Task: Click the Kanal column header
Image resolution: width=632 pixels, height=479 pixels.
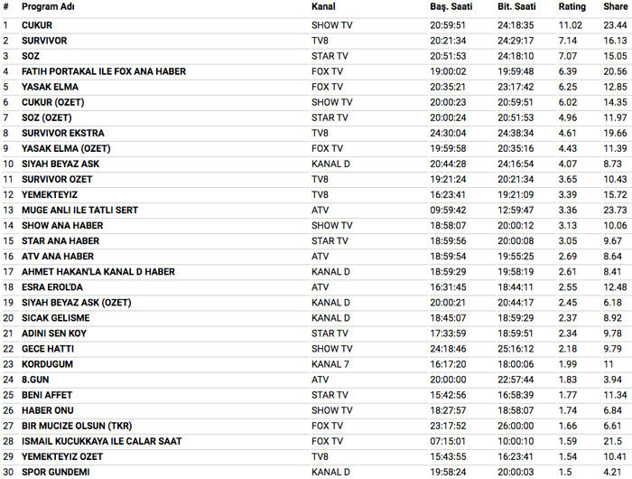Action: 324,7
